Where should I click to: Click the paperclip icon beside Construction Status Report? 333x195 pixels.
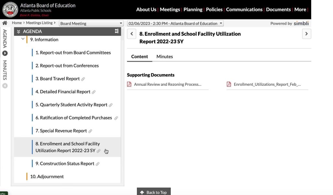[98, 164]
